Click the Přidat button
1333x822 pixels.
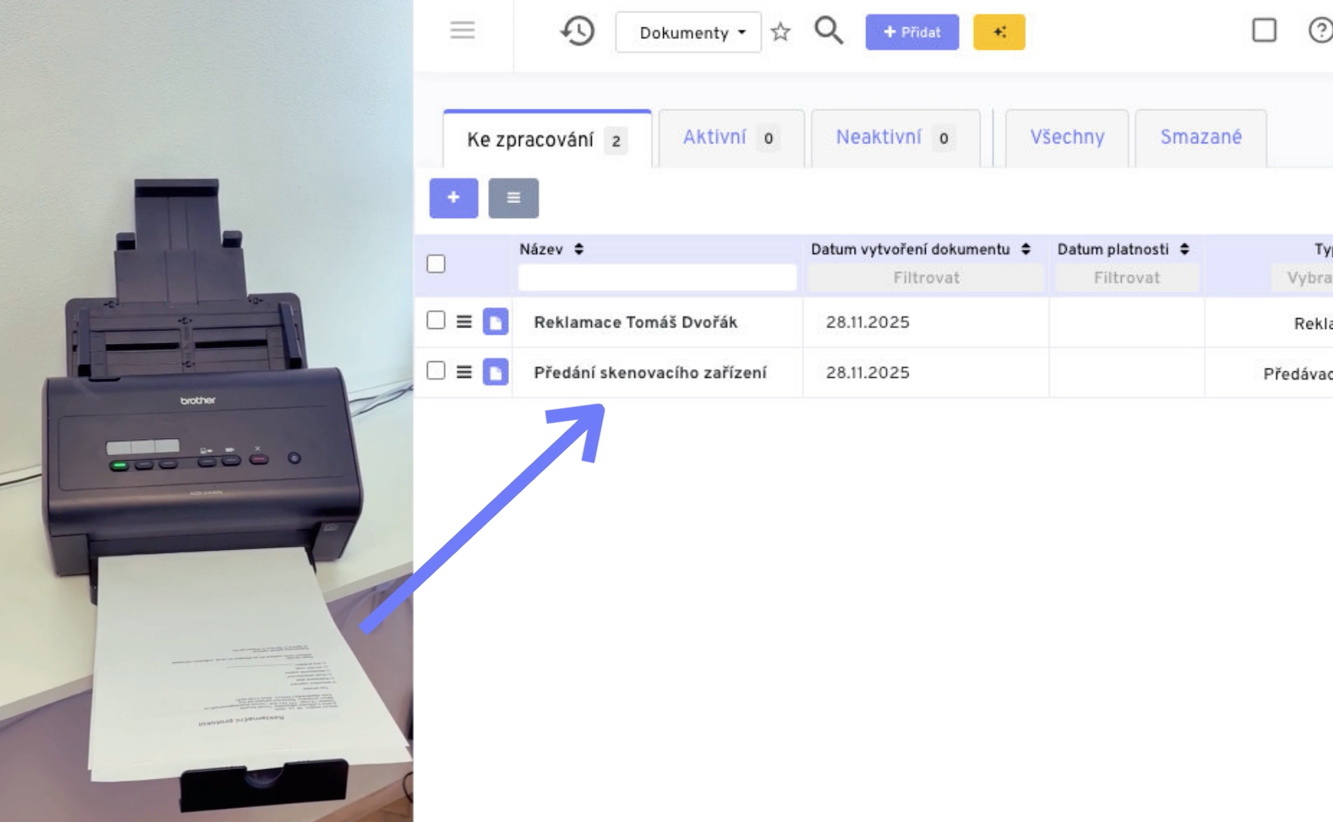[x=912, y=32]
